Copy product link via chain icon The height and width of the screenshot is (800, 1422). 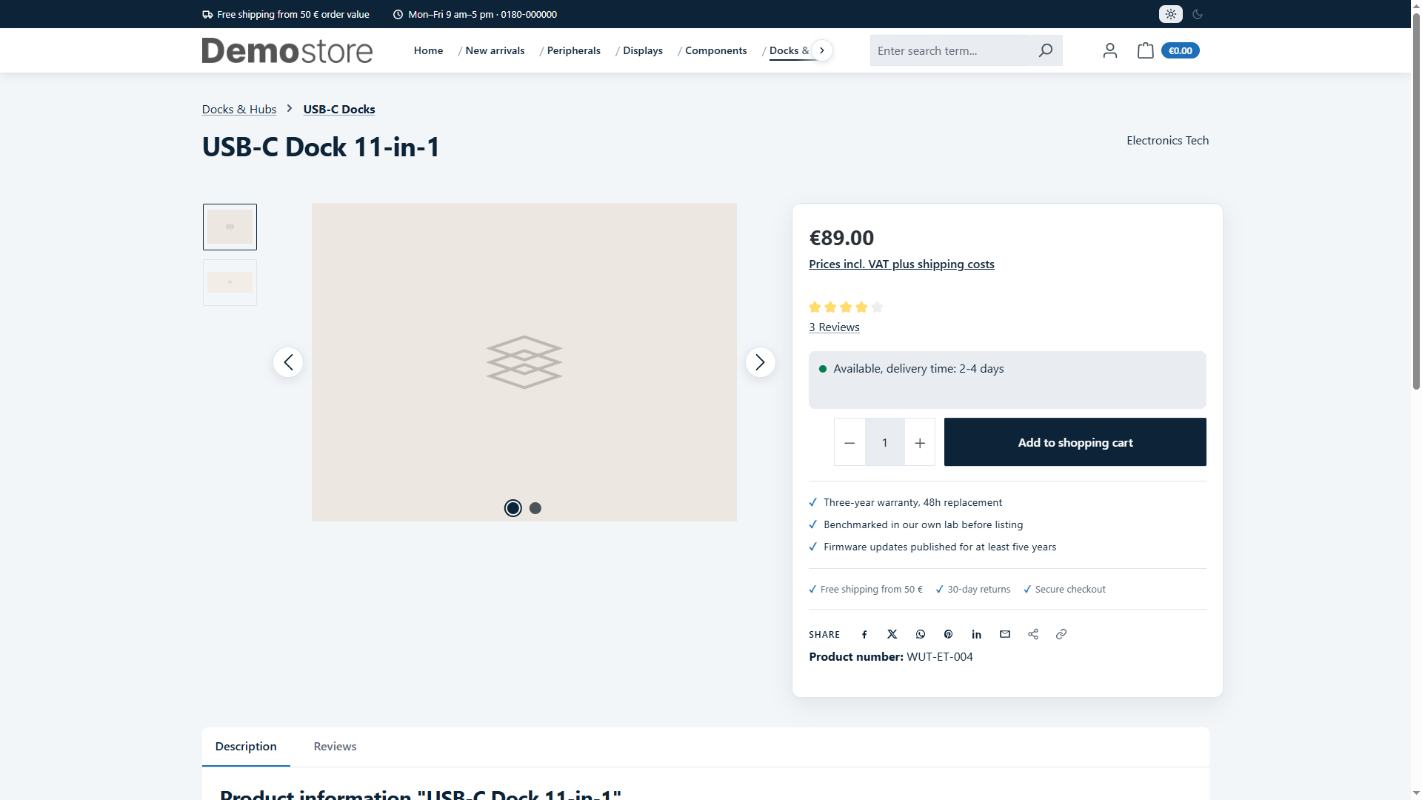point(1061,634)
